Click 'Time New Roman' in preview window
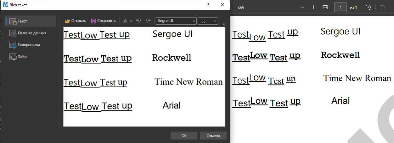This screenshot has height=143, width=394. [357, 78]
